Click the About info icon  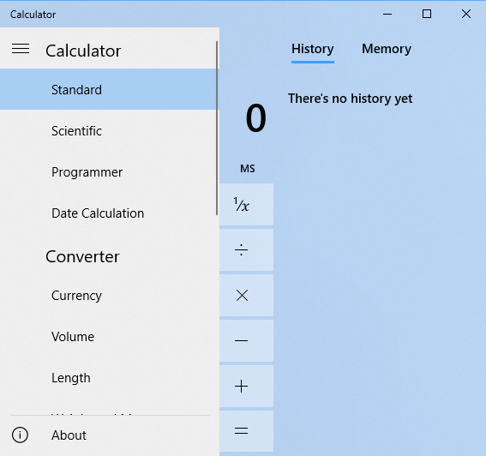coord(21,435)
